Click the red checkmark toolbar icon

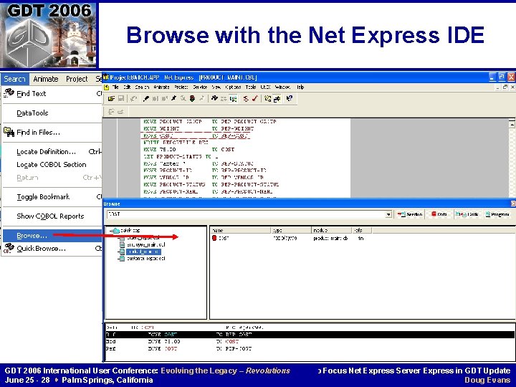pyautogui.click(x=254, y=98)
